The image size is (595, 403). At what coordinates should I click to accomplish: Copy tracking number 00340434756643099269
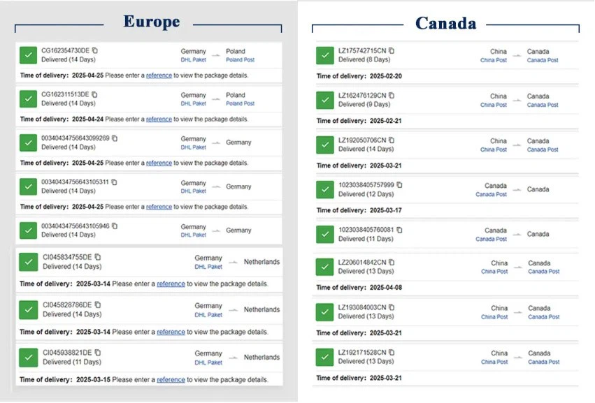point(115,138)
